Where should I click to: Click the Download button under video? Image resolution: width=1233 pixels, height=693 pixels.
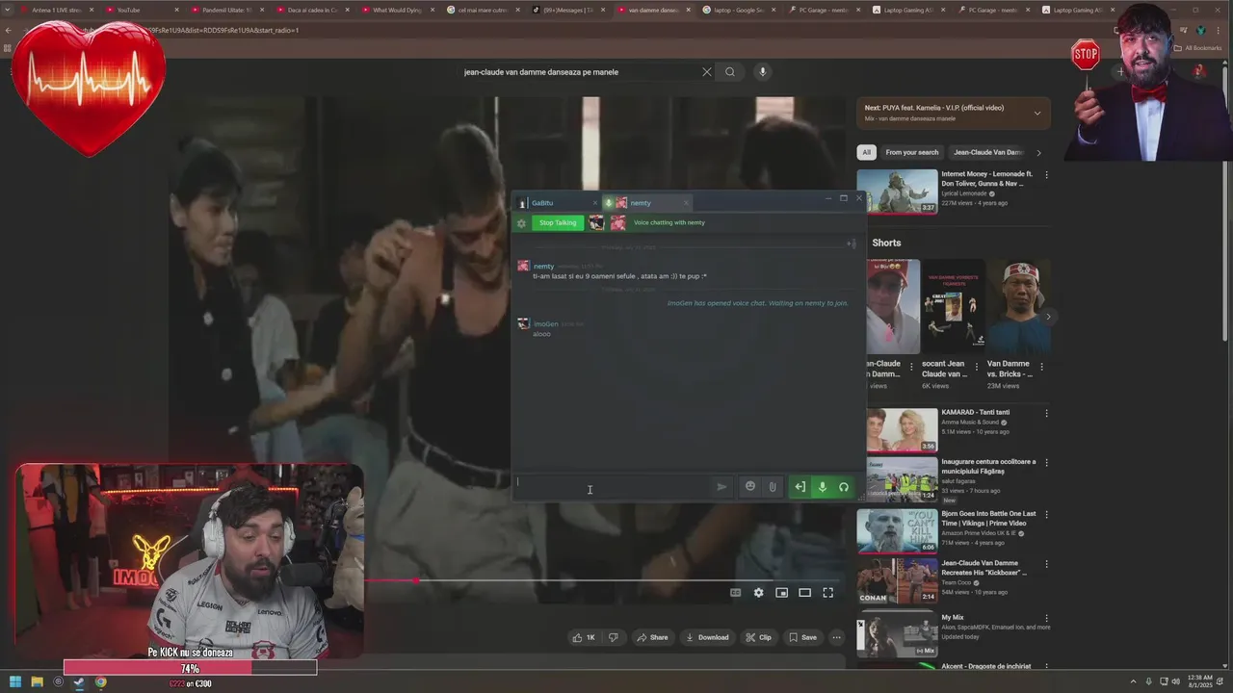pyautogui.click(x=707, y=637)
